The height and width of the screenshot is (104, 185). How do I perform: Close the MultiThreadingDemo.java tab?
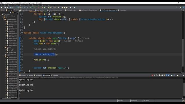pos(116,10)
